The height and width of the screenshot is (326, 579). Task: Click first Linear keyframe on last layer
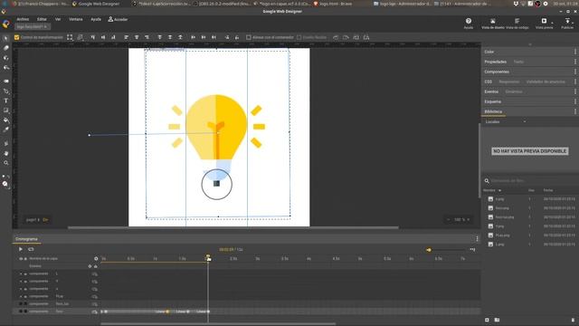(167, 312)
